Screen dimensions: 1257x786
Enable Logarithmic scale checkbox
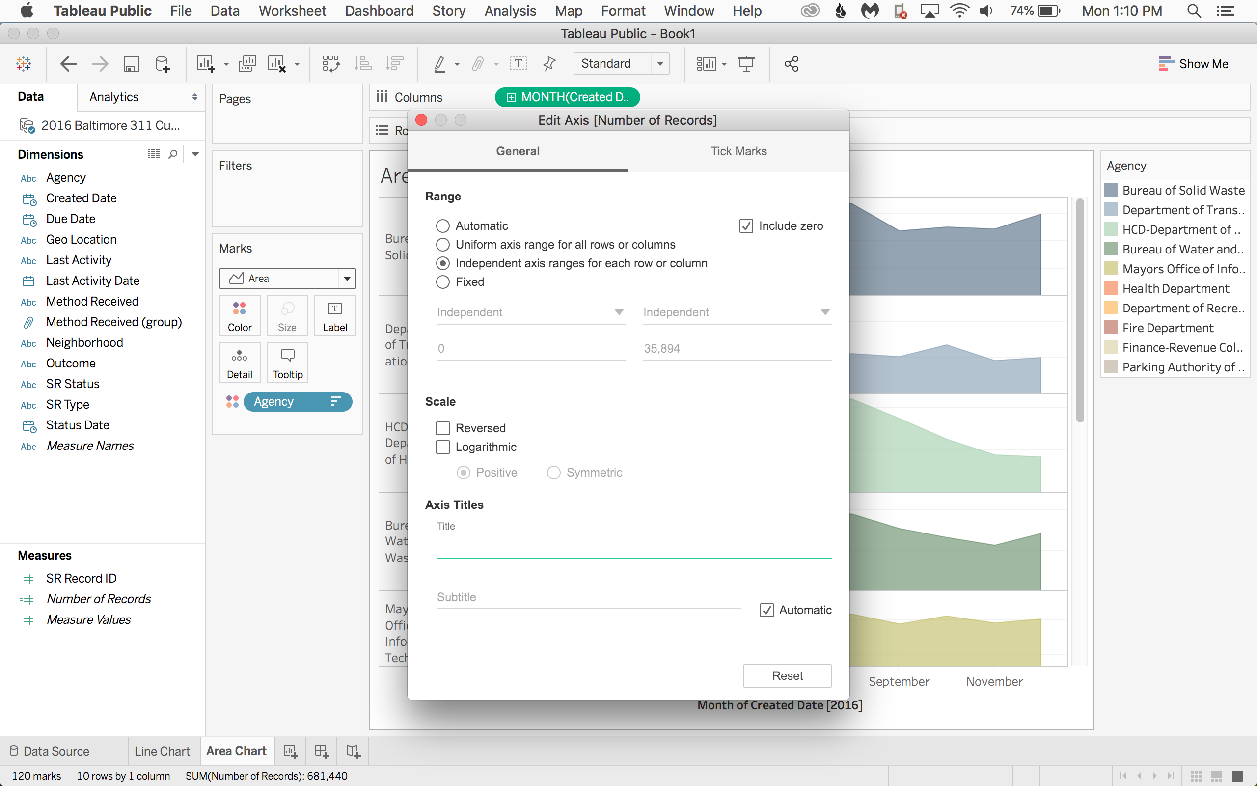coord(442,447)
